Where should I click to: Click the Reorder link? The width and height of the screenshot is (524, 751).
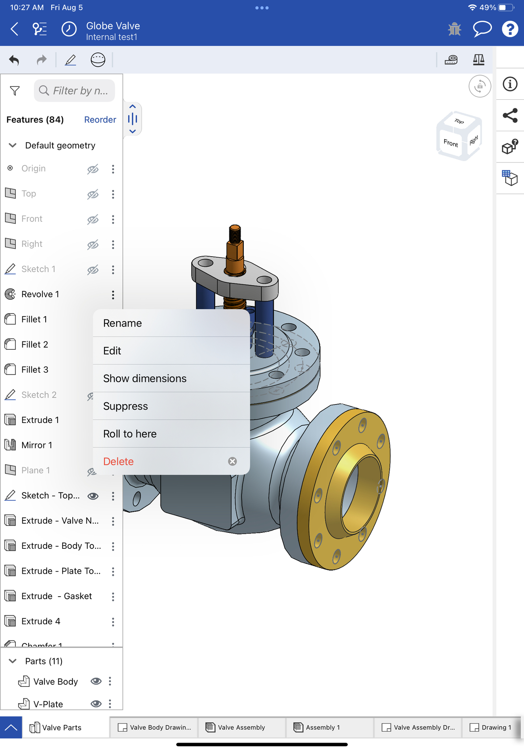(100, 120)
